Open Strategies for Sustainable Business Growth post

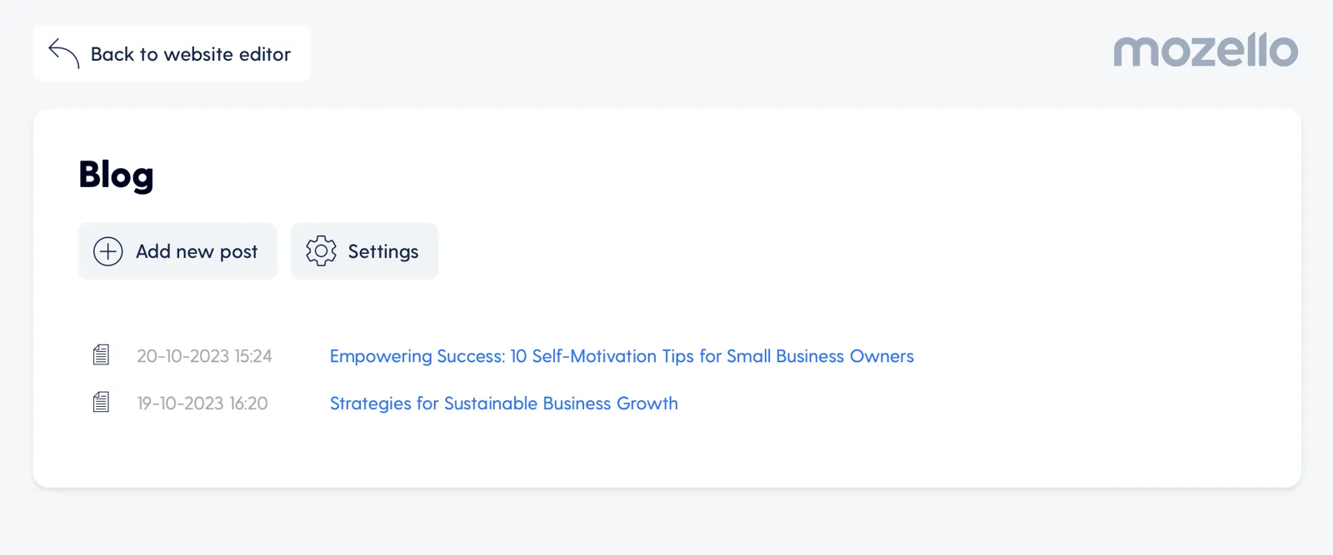(504, 404)
